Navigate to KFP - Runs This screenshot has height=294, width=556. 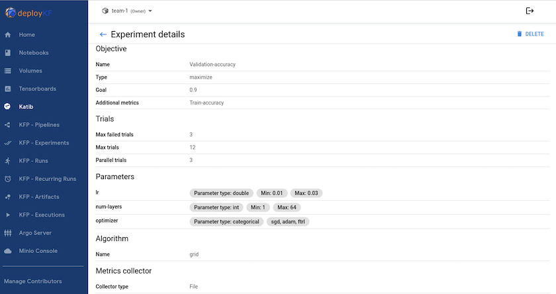pyautogui.click(x=33, y=161)
